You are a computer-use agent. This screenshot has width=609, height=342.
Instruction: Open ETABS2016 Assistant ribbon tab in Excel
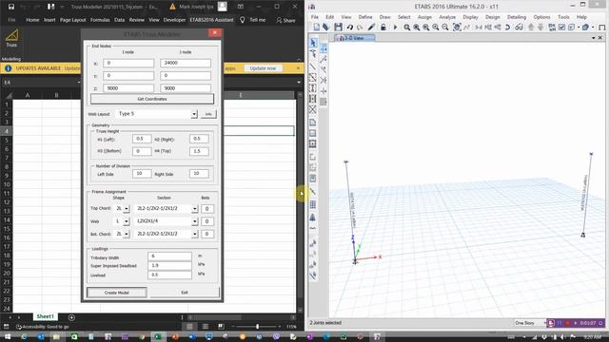(211, 20)
